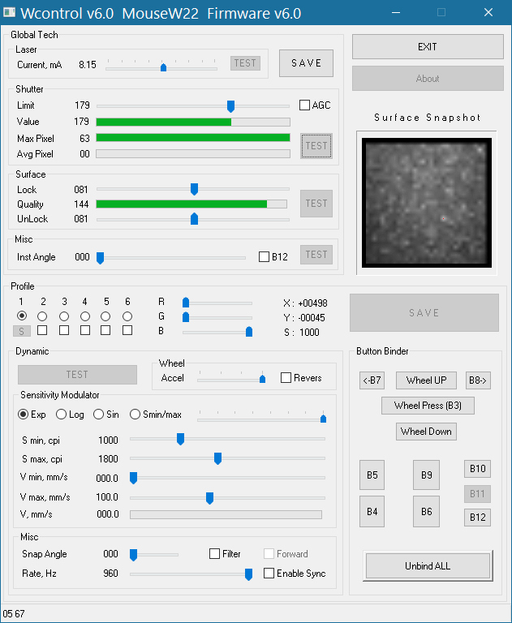512x623 pixels.
Task: Select profile 4 radio button
Action: coord(85,316)
